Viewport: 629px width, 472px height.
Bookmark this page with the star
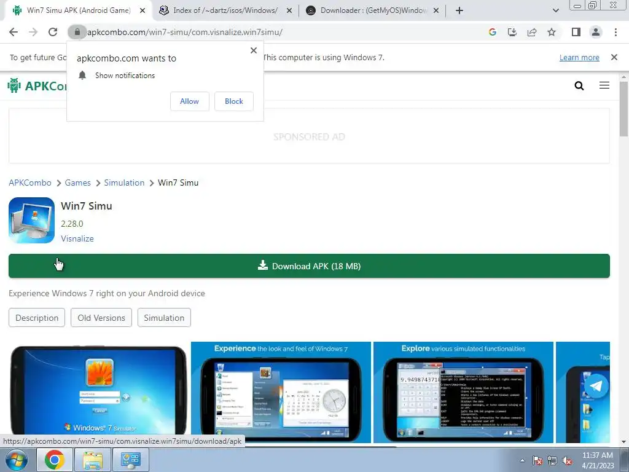click(552, 32)
